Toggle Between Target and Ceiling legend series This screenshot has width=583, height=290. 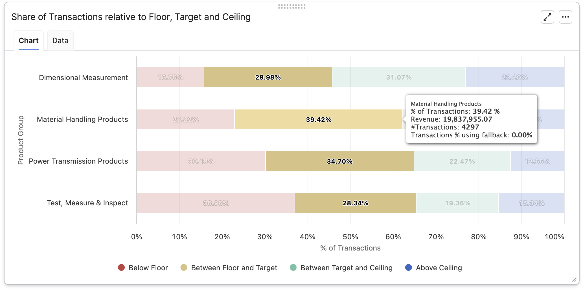pyautogui.click(x=346, y=268)
